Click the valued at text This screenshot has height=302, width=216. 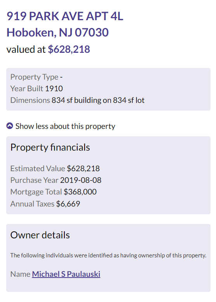click(26, 49)
